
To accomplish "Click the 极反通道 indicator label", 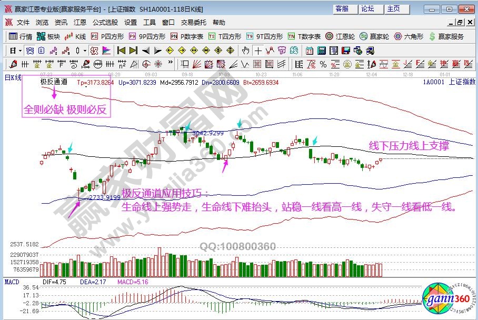I will coord(54,82).
